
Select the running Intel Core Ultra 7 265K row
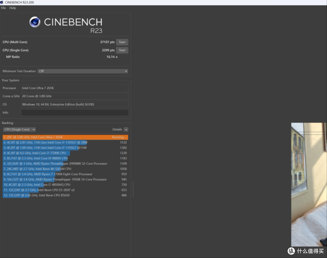[x=65, y=137]
